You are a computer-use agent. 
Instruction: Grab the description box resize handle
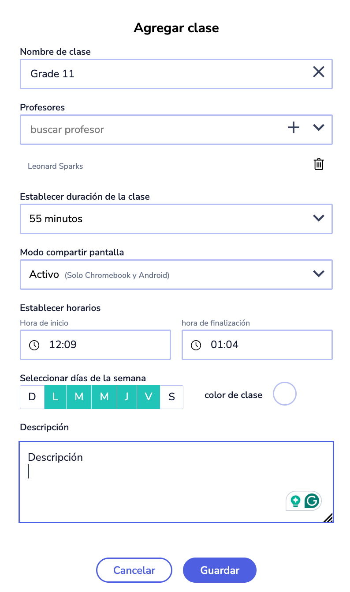coord(328,518)
